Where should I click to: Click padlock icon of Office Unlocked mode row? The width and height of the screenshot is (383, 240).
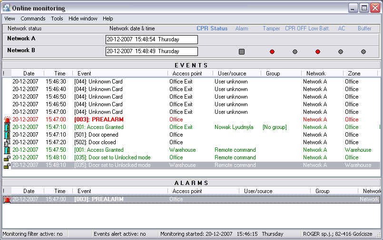click(7, 157)
